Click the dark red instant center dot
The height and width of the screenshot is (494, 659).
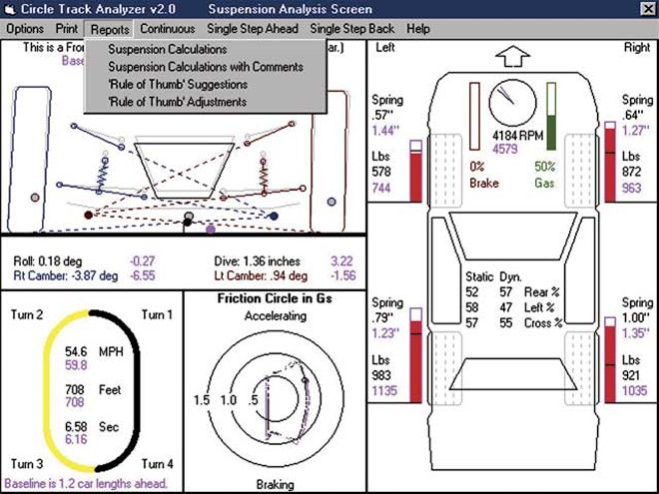click(88, 216)
